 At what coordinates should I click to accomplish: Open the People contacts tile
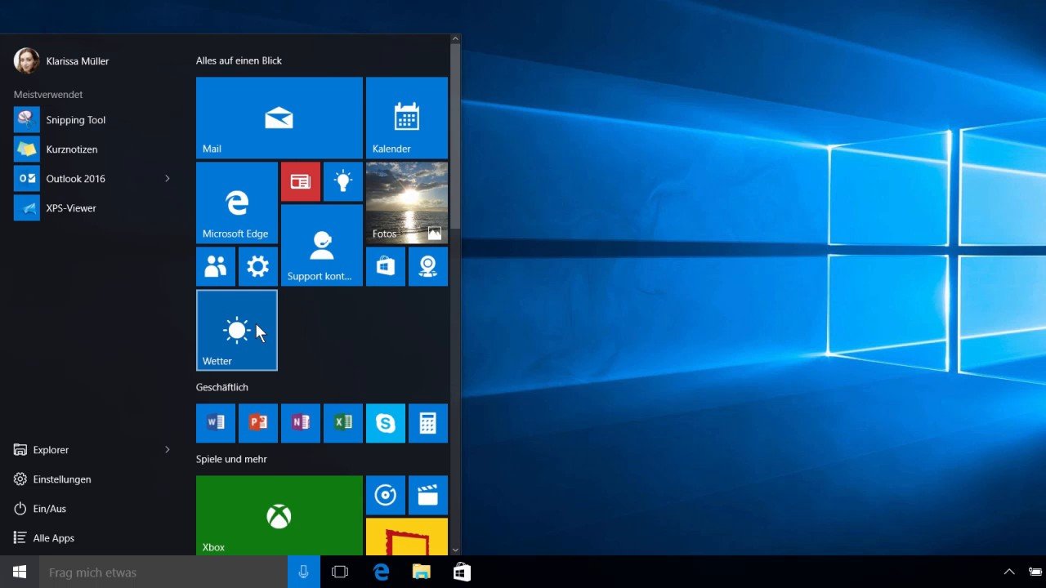tap(215, 266)
